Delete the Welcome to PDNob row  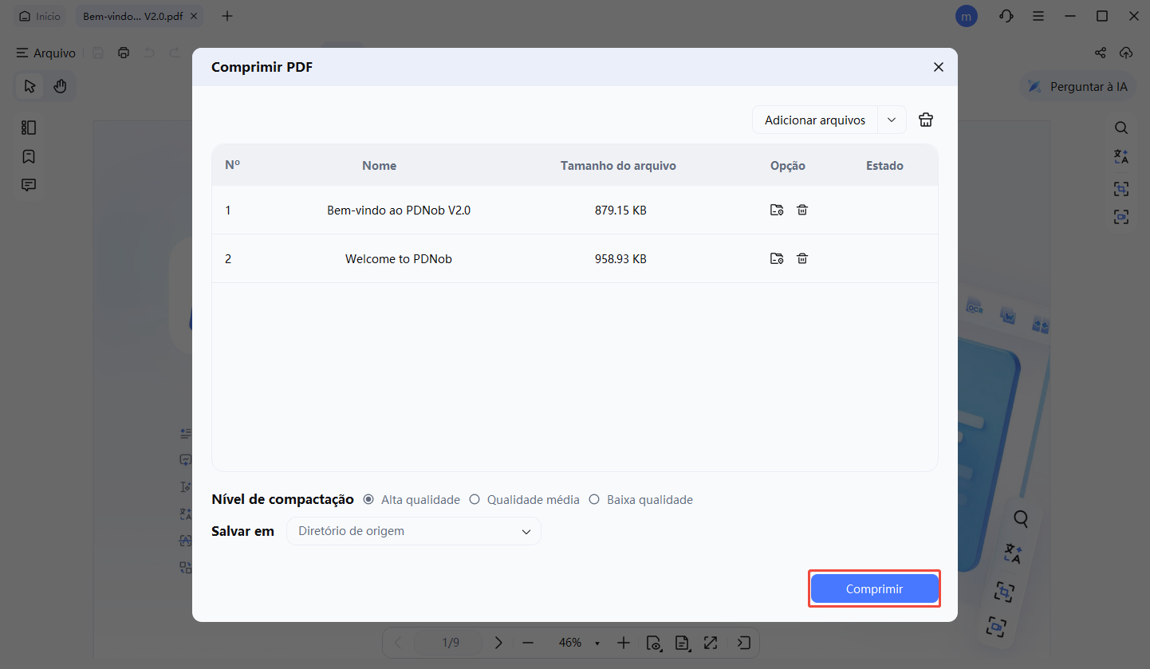[802, 258]
